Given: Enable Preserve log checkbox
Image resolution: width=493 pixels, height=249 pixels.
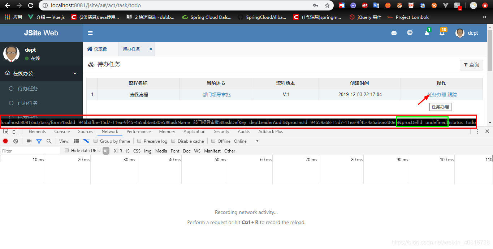Looking at the screenshot, I should coord(139,141).
